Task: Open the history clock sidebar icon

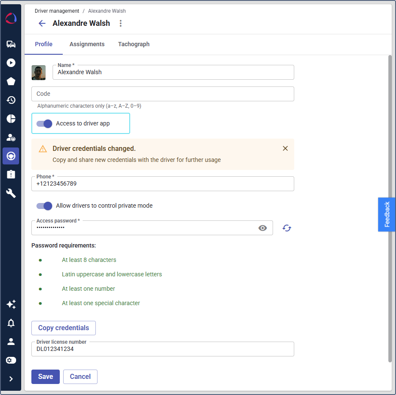Action: point(11,100)
